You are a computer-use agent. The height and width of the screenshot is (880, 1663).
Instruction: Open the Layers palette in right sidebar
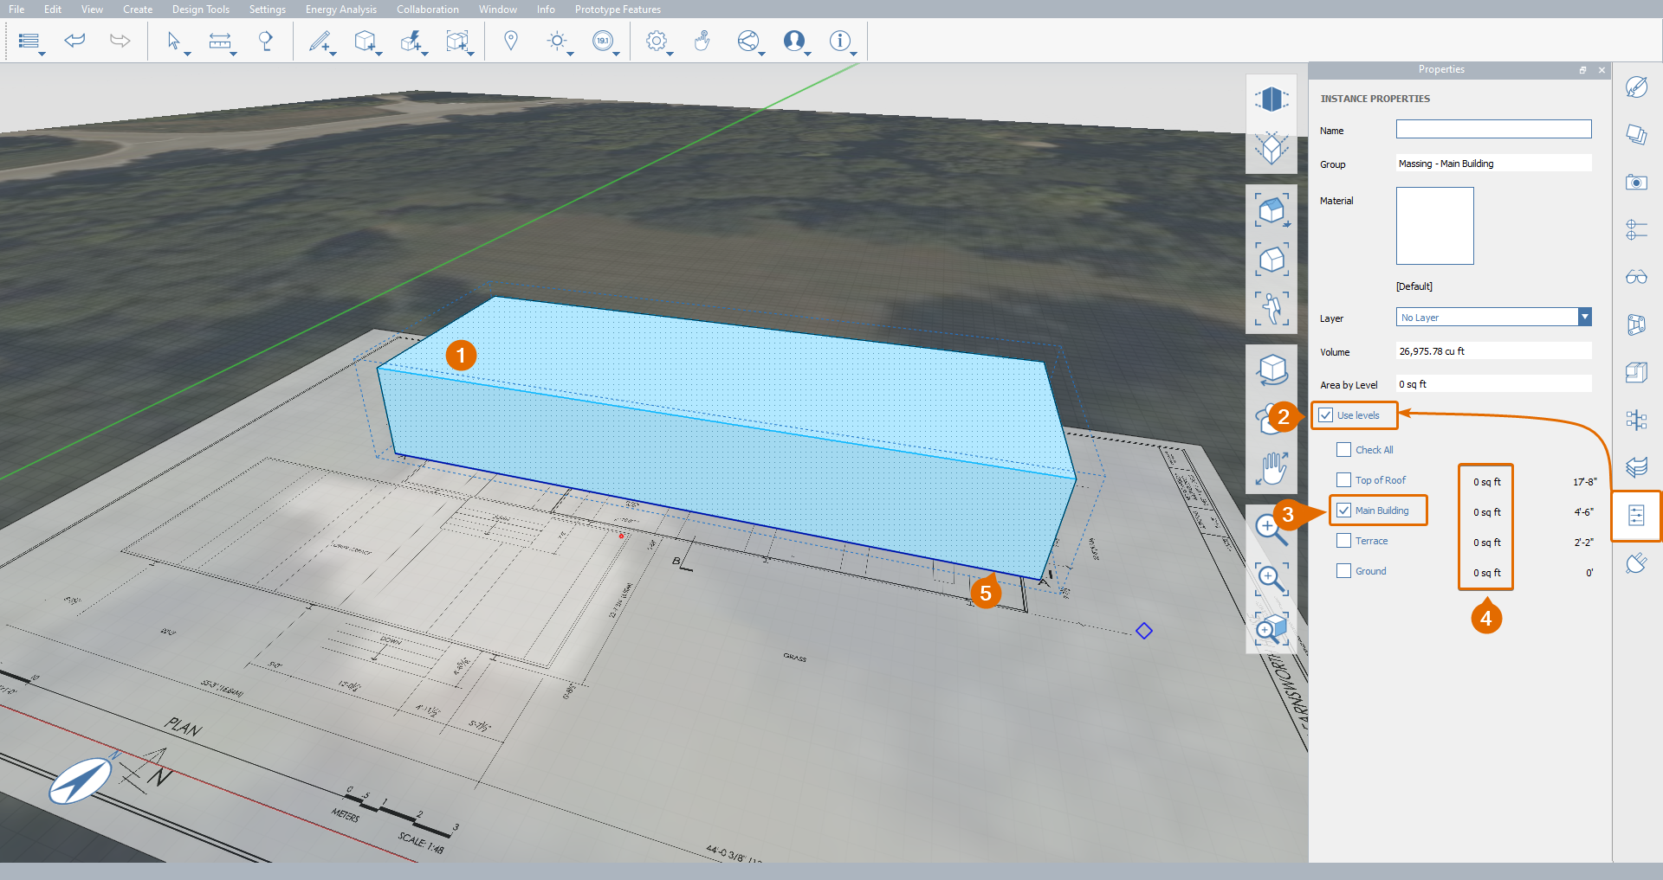pos(1636,467)
